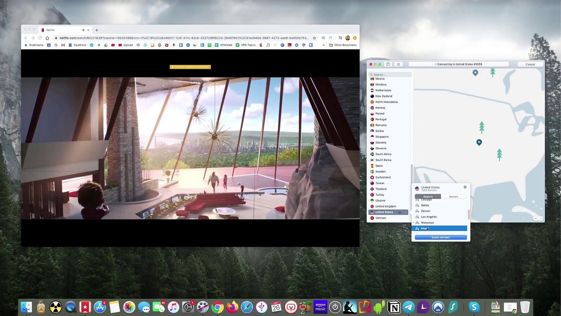Viewport: 561px width, 316px height.
Task: Switch to the Servers tab in popup
Action: point(454,197)
